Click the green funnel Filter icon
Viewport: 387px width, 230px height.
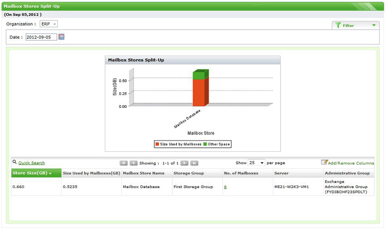(x=338, y=25)
